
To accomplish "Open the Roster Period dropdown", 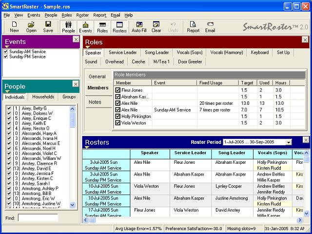I will click(x=289, y=142).
